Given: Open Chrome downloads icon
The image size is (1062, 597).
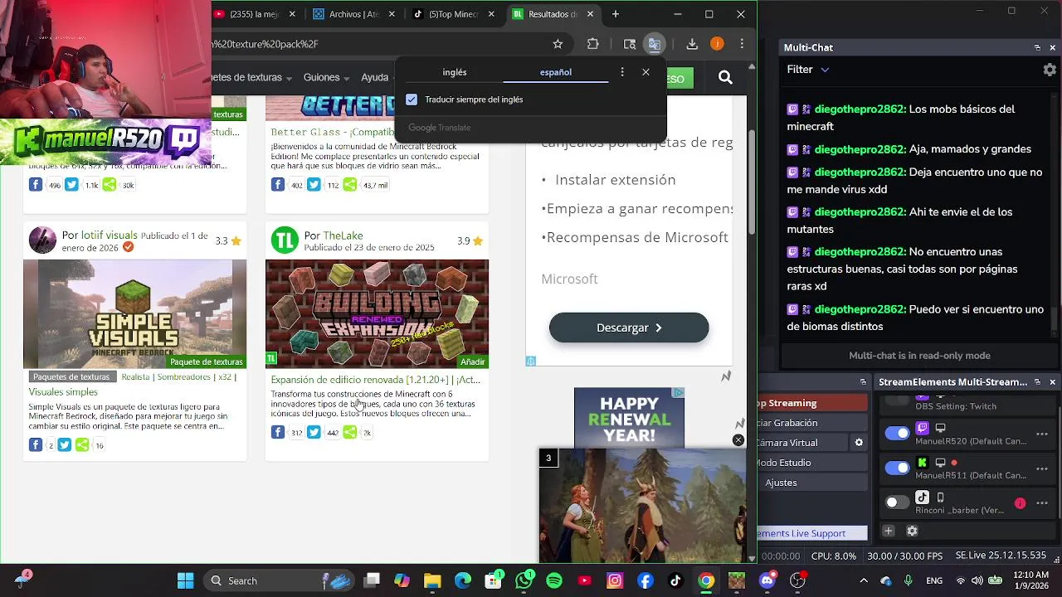Looking at the screenshot, I should 692,44.
